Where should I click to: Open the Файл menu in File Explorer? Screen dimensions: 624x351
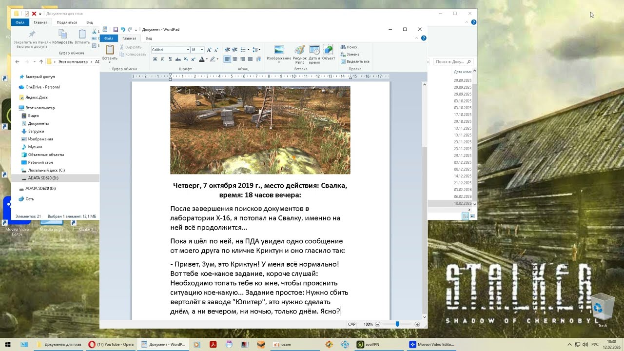tap(20, 22)
